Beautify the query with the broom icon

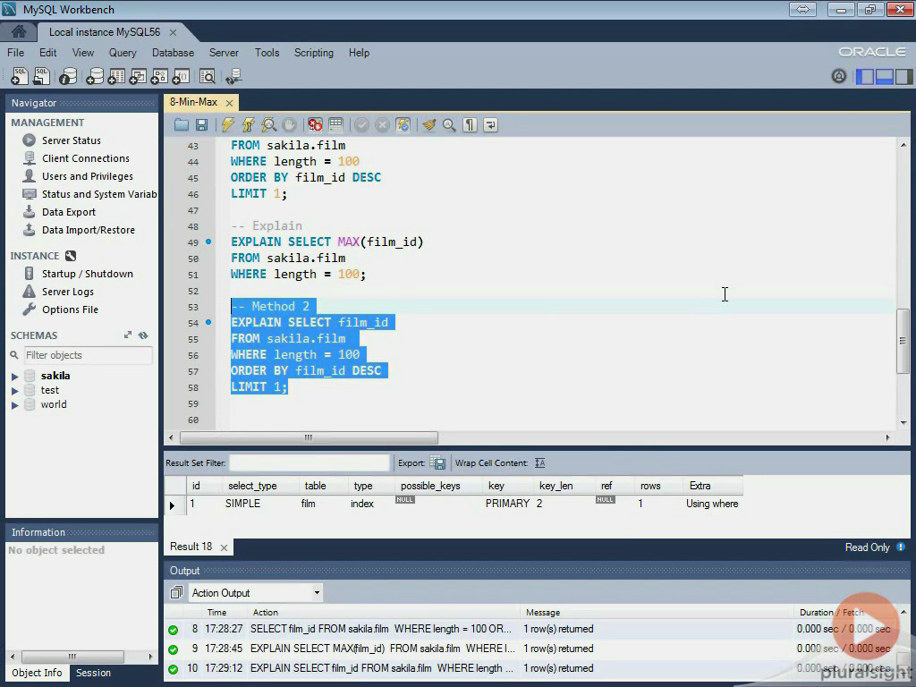pyautogui.click(x=429, y=124)
